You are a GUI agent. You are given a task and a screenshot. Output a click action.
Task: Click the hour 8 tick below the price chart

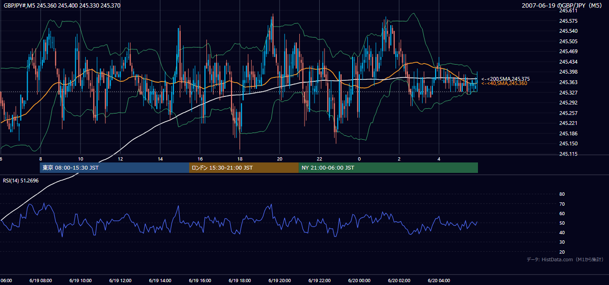[41, 159]
